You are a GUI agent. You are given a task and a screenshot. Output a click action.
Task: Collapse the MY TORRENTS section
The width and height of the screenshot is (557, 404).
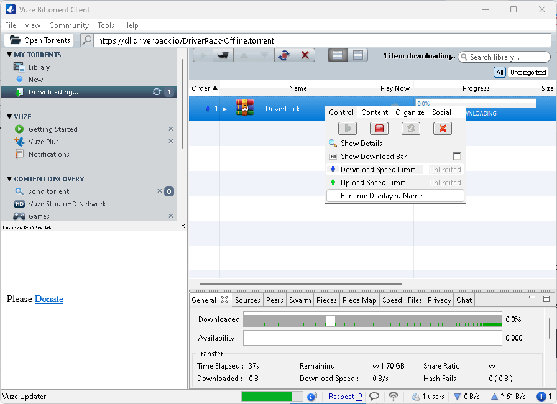click(9, 54)
